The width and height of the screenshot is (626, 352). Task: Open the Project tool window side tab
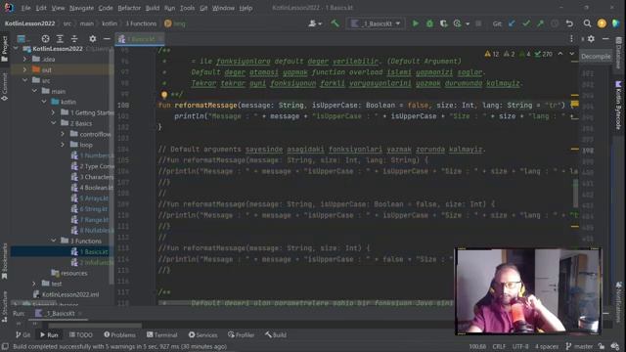point(4,49)
